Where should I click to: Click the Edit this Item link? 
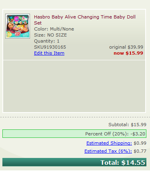click(49, 53)
